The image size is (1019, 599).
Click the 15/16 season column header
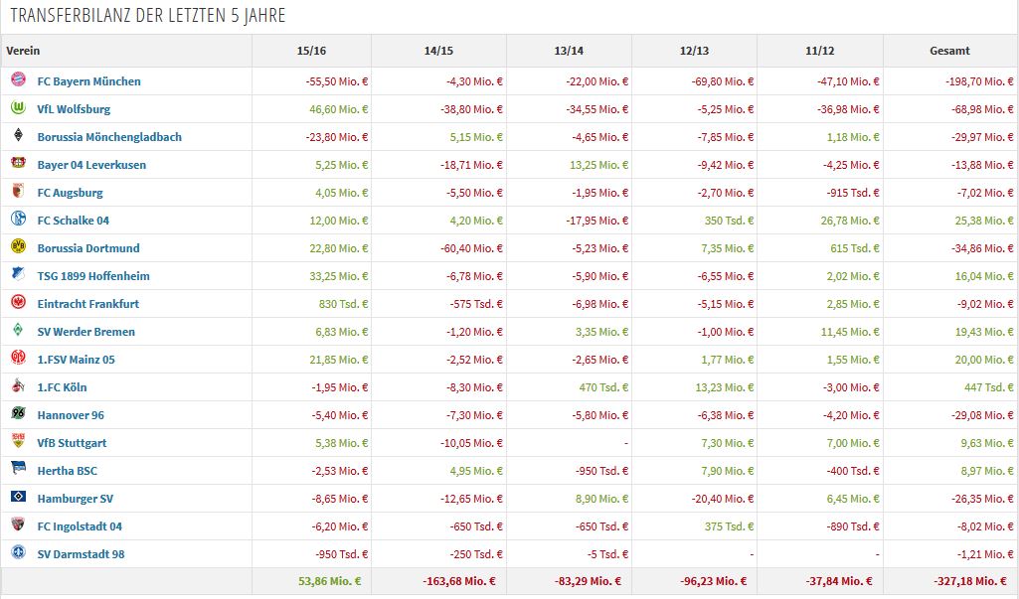pyautogui.click(x=311, y=51)
